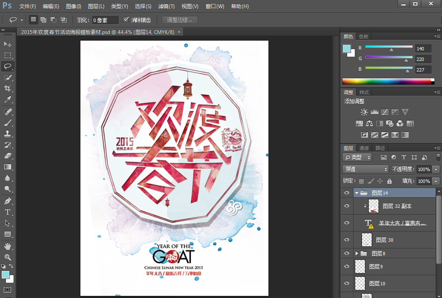Select the Brush tool

tap(8, 123)
